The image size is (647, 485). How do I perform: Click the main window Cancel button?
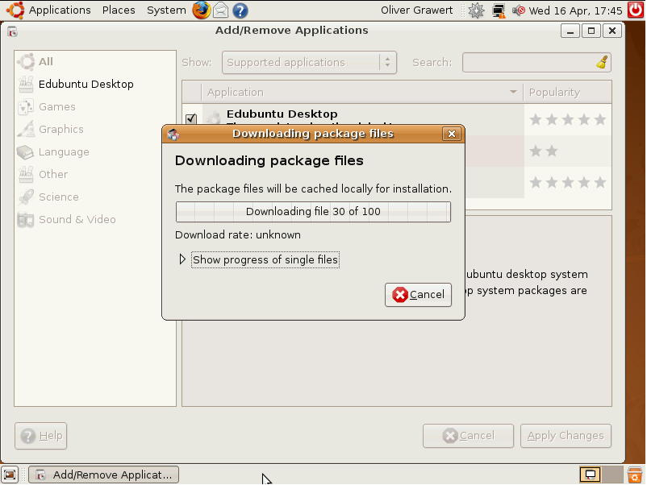tap(468, 436)
